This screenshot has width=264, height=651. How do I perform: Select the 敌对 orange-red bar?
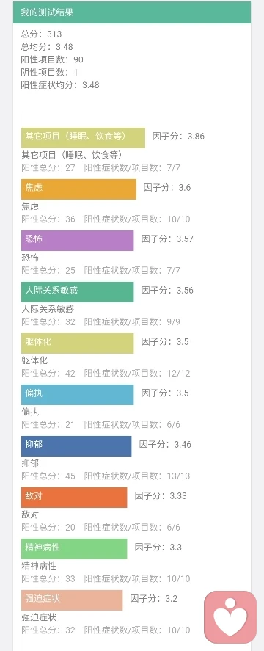(x=74, y=498)
